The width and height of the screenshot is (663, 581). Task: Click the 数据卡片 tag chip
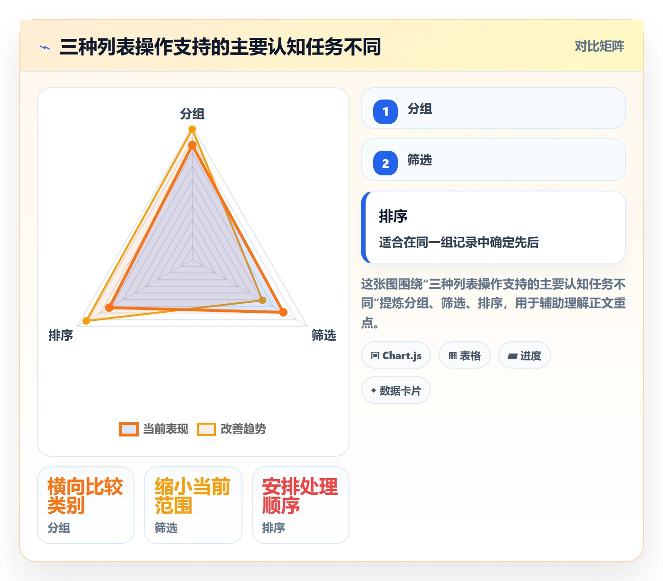coord(396,390)
